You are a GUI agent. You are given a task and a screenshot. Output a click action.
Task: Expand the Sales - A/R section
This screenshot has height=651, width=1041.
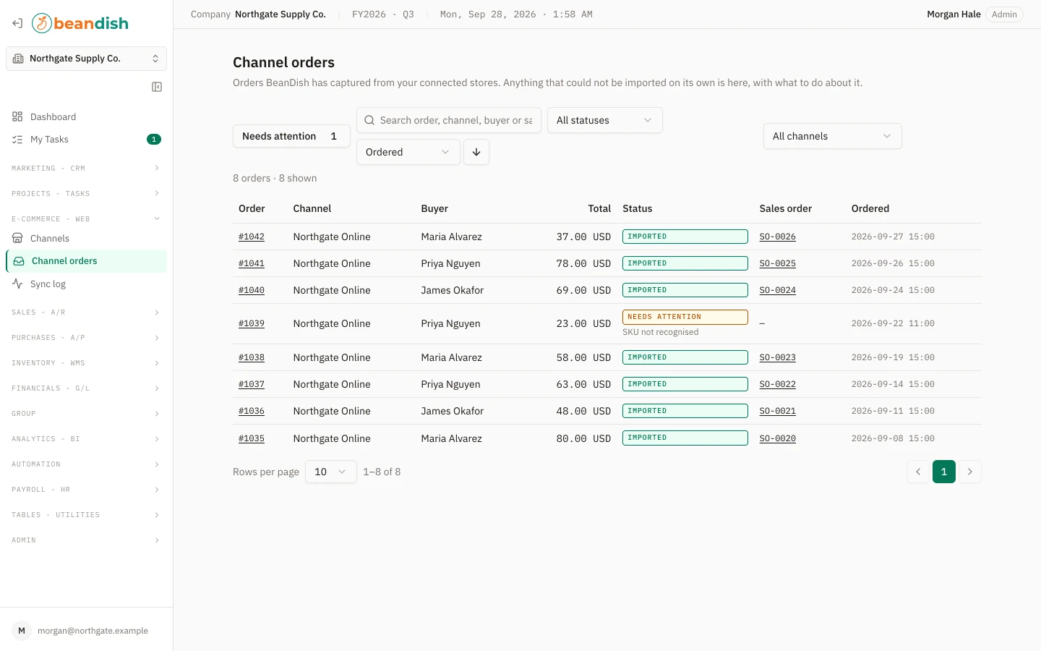pos(86,312)
